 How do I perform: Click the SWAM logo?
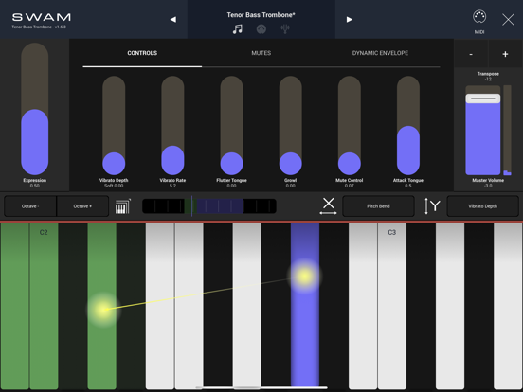42,17
